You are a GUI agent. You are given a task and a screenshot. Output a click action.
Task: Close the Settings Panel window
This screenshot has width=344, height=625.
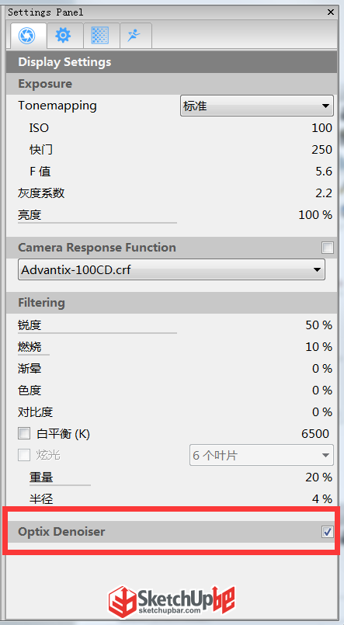click(x=331, y=12)
